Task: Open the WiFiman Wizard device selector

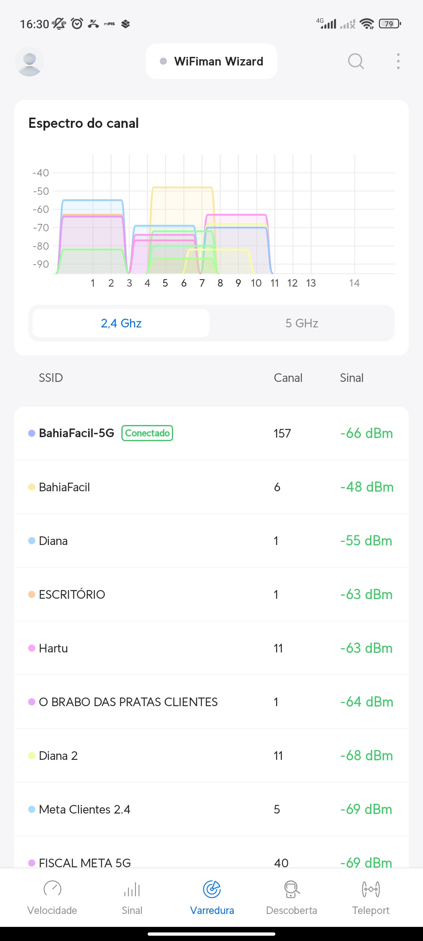Action: click(x=211, y=62)
